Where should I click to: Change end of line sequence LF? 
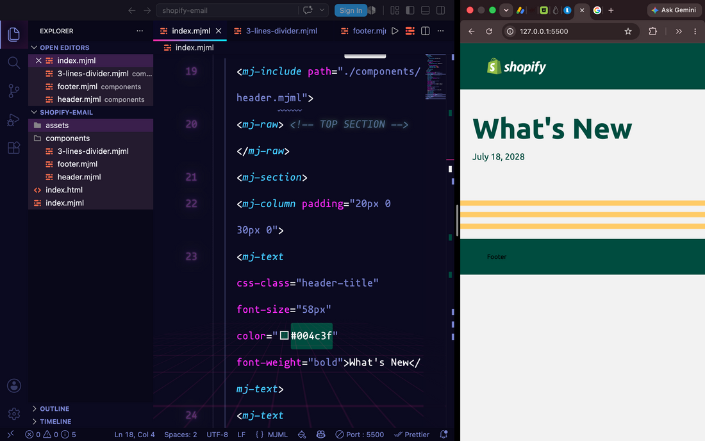[242, 435]
